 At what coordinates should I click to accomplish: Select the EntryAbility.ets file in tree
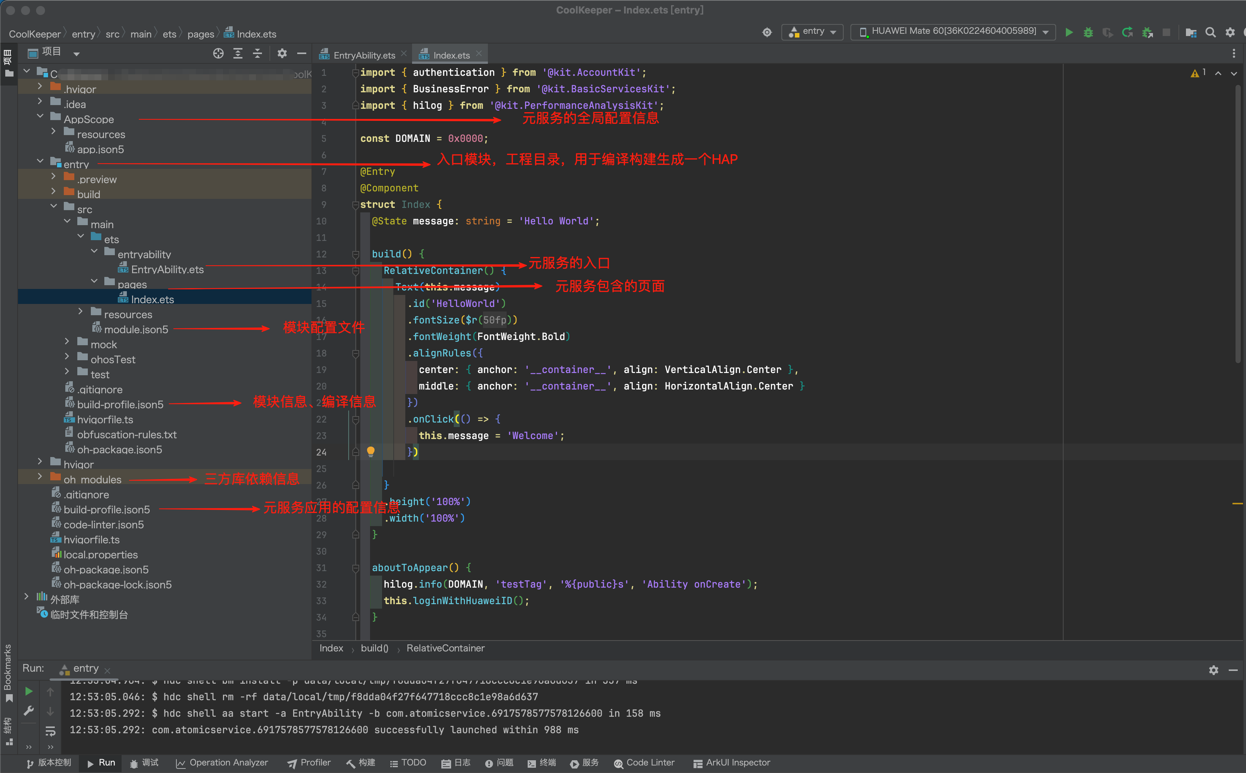167,269
